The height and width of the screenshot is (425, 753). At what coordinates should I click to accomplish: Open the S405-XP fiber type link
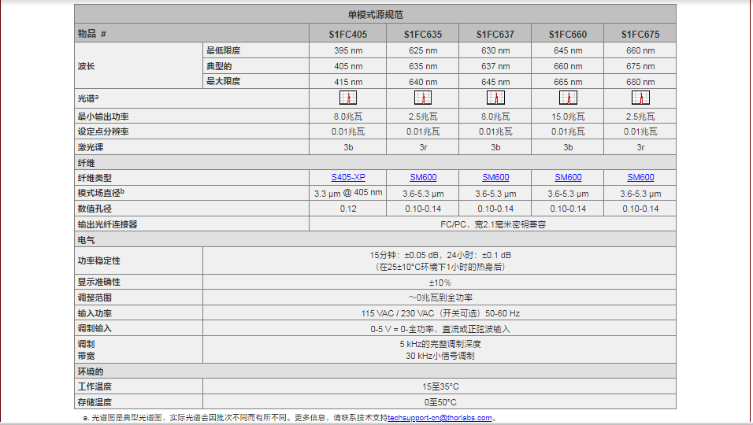(348, 178)
